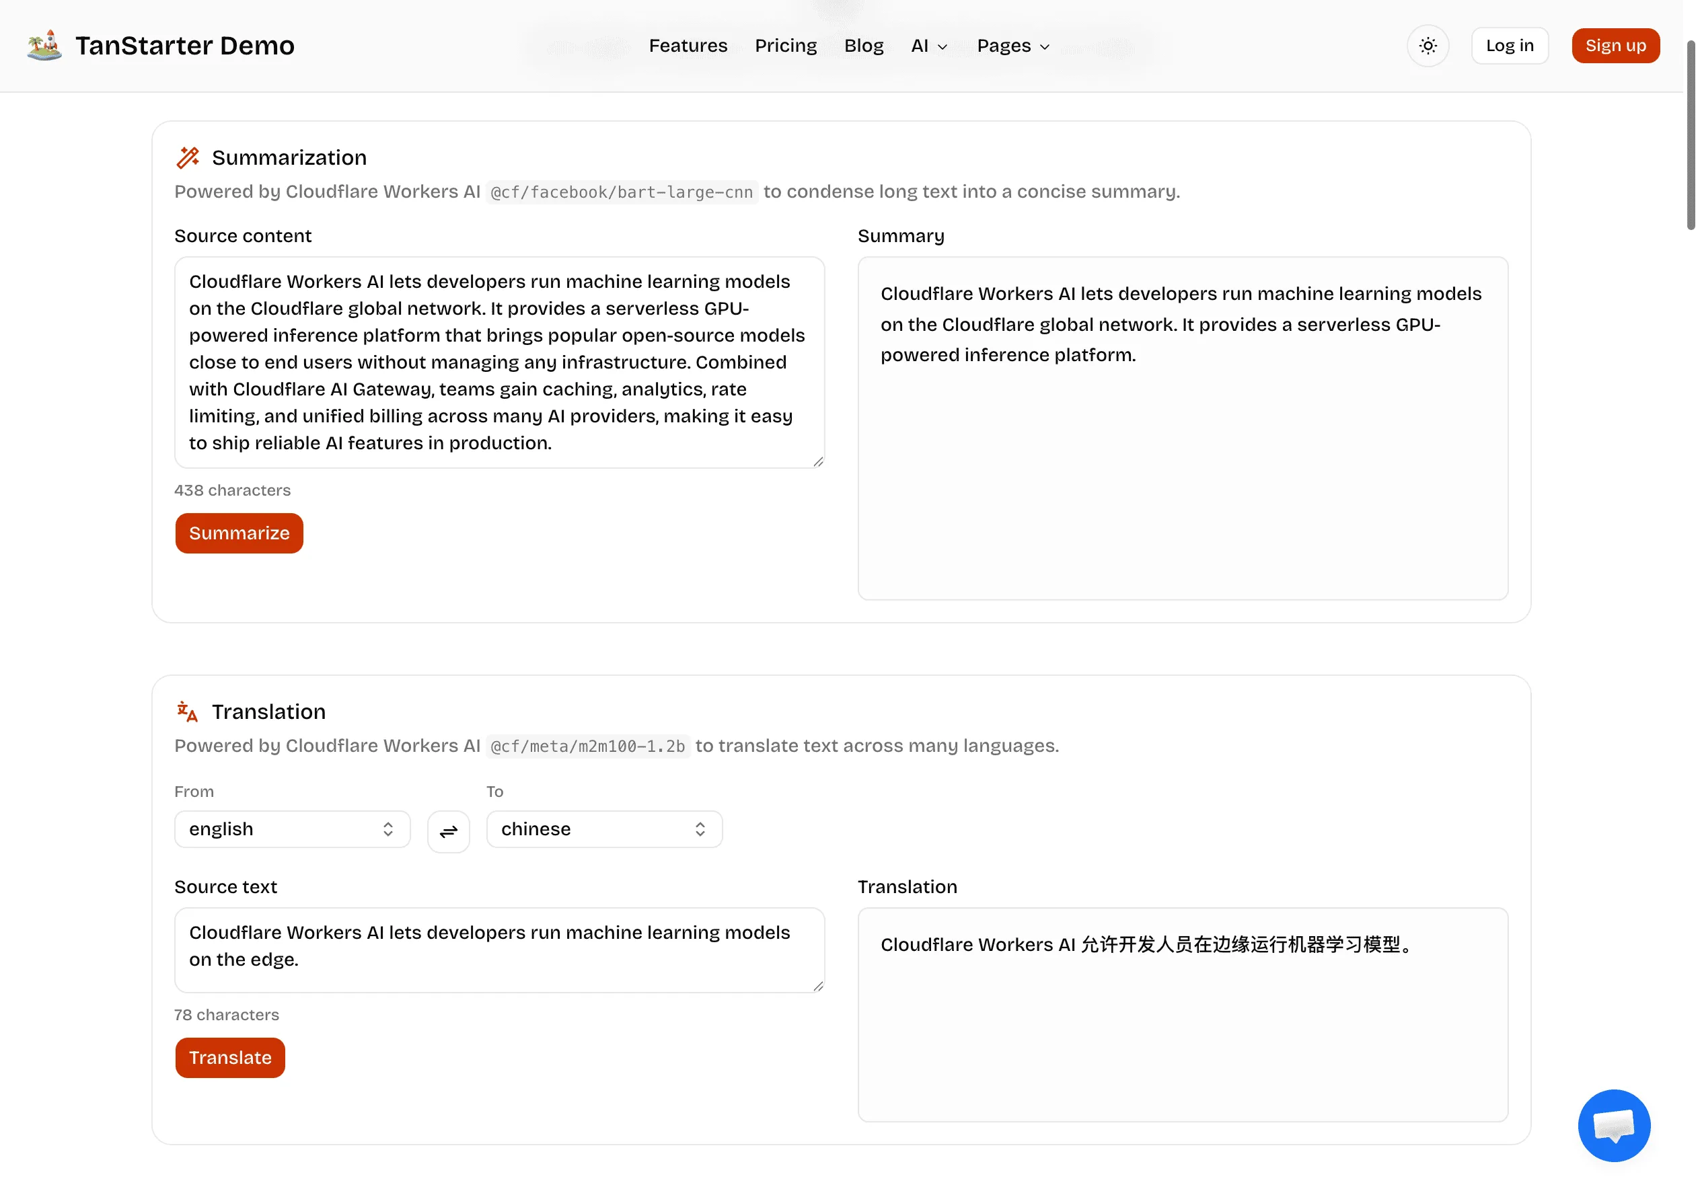Click the Summary output box
This screenshot has width=1698, height=1189.
[1184, 428]
